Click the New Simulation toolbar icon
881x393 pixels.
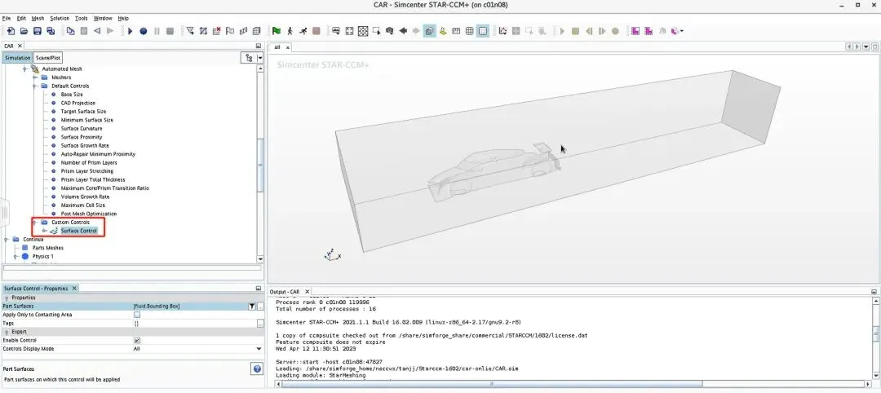click(x=11, y=32)
